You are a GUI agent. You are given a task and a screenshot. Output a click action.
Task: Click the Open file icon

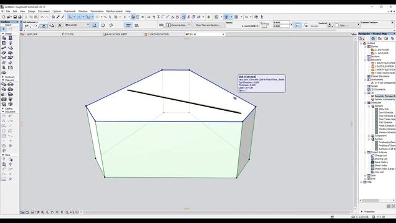coord(9,17)
